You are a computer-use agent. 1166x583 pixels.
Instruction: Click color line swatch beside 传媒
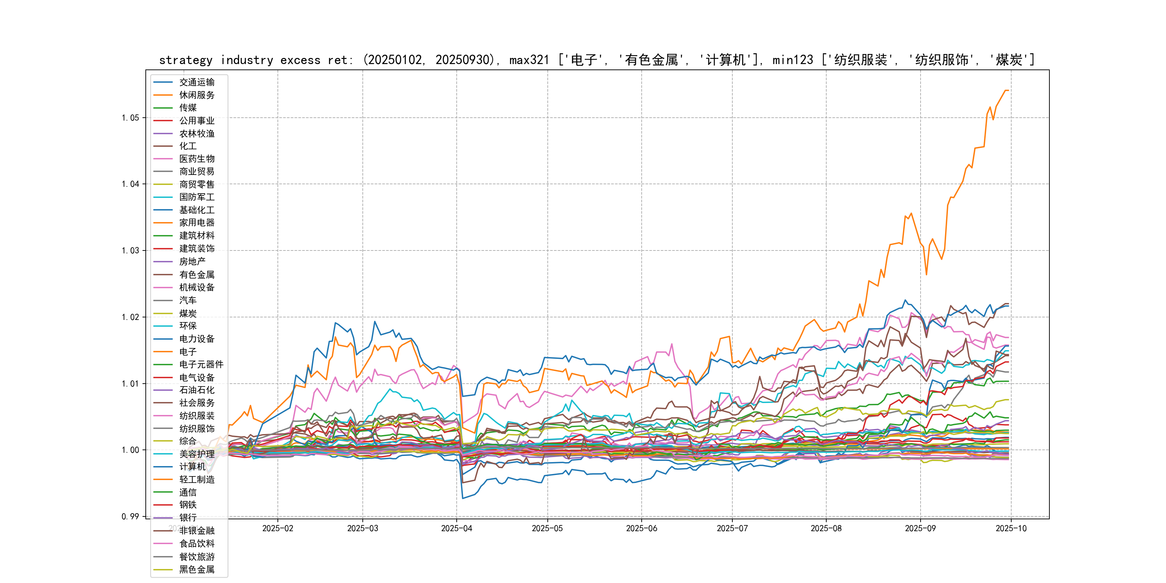(163, 108)
